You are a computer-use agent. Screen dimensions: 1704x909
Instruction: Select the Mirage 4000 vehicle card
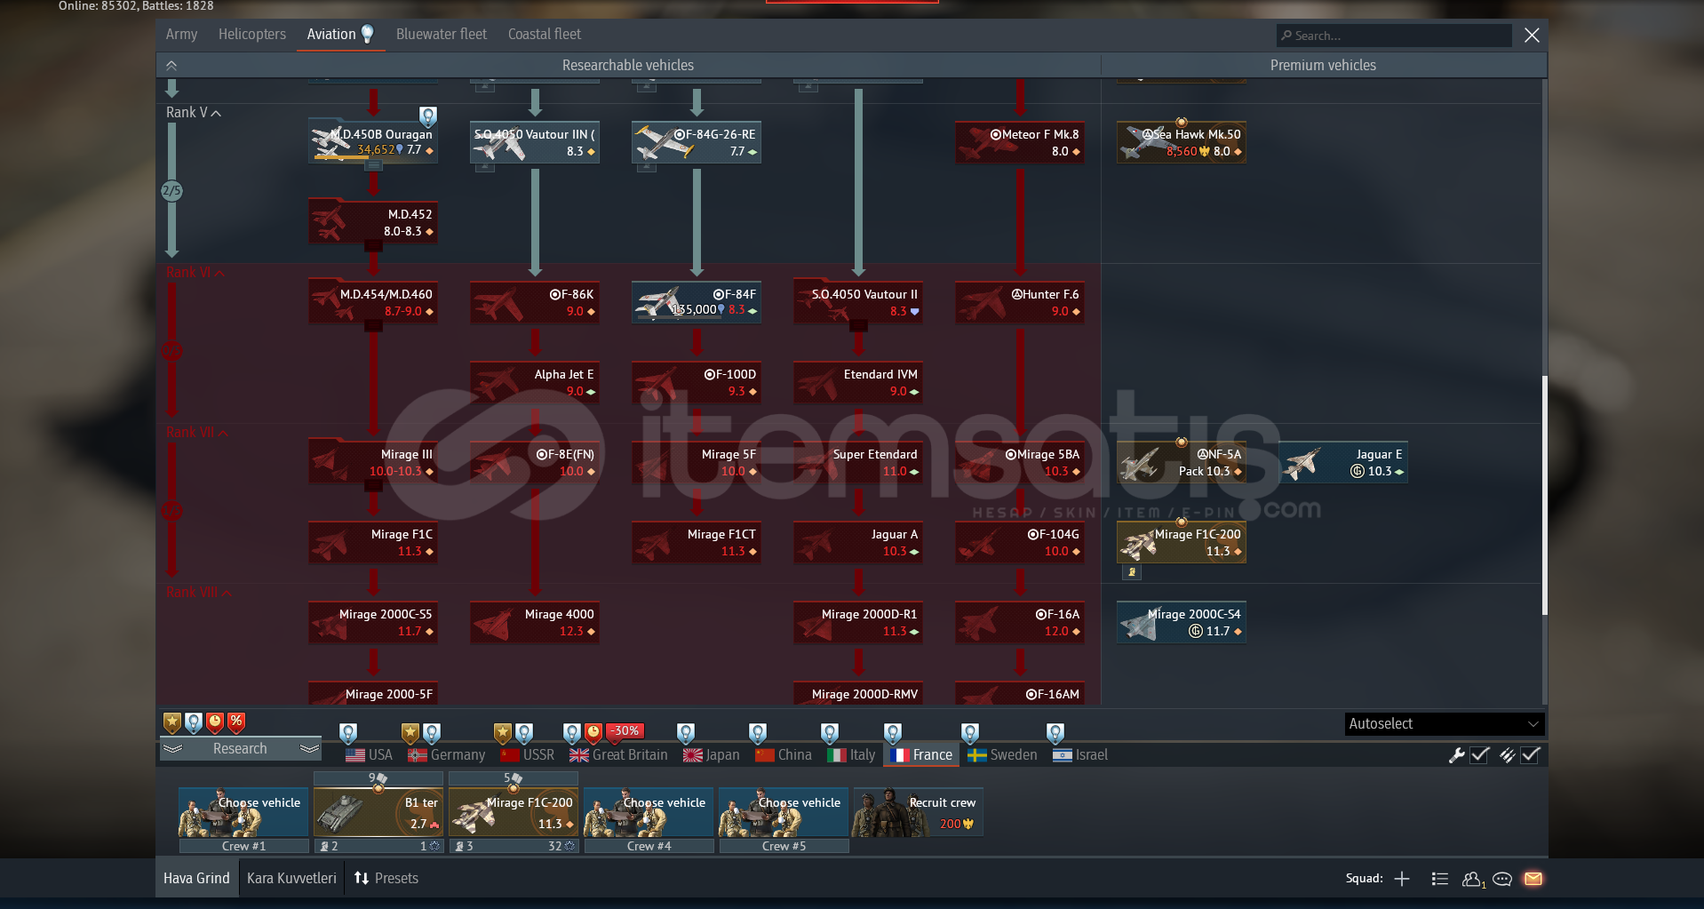point(535,622)
